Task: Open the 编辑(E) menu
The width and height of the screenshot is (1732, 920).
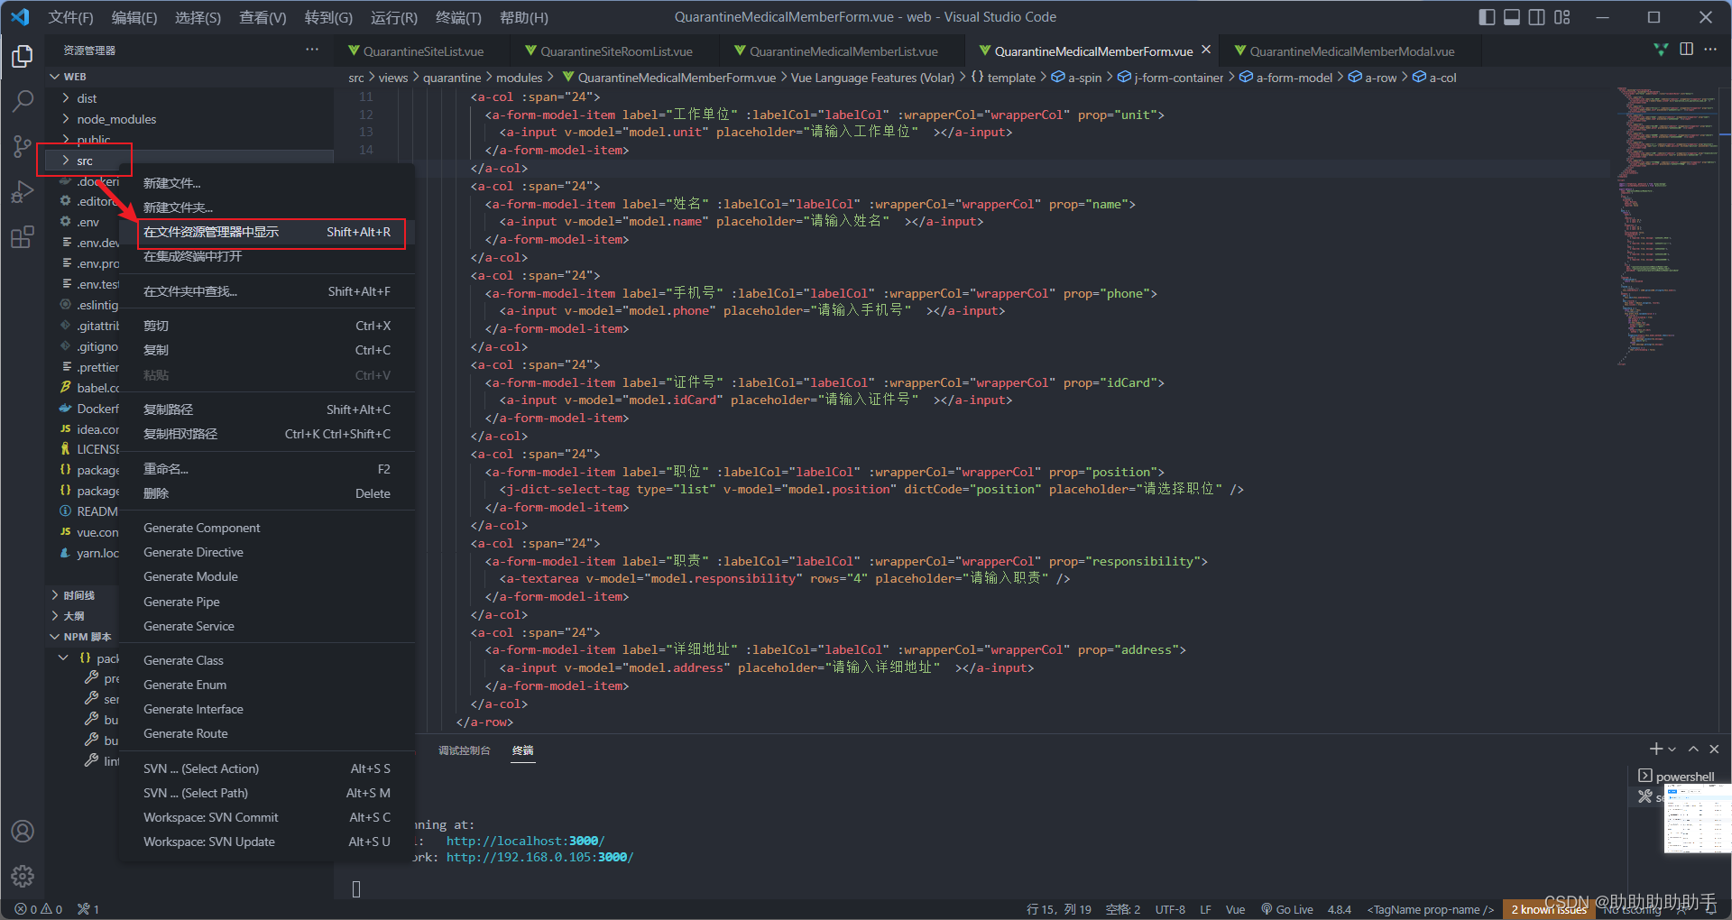Action: point(134,17)
